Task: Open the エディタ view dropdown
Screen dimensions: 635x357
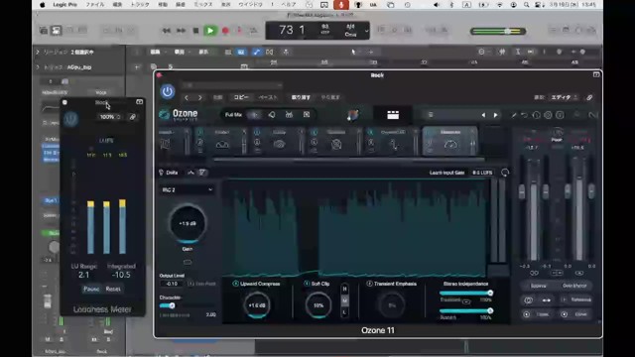Action: coord(564,97)
